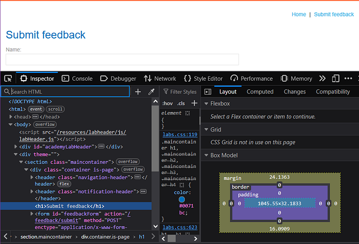
Task: Toggle the sidebar pane collapse icon
Action: [208, 92]
